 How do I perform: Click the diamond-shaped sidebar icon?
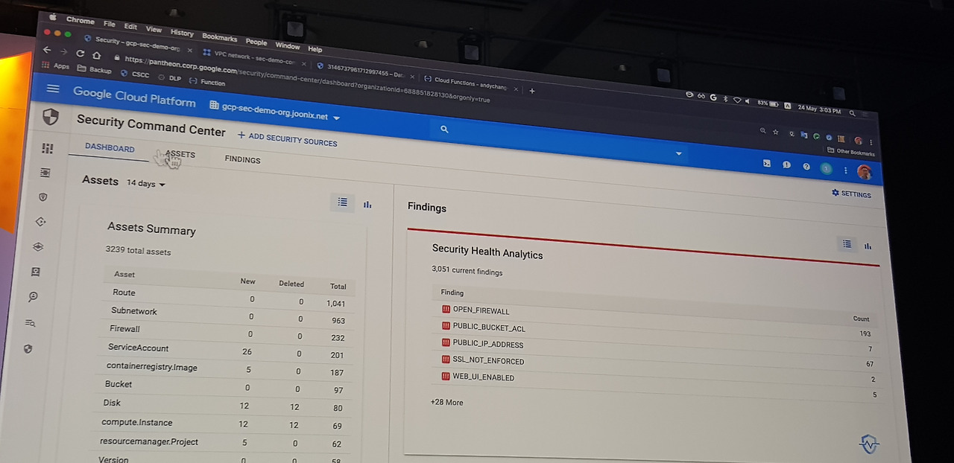pyautogui.click(x=41, y=222)
